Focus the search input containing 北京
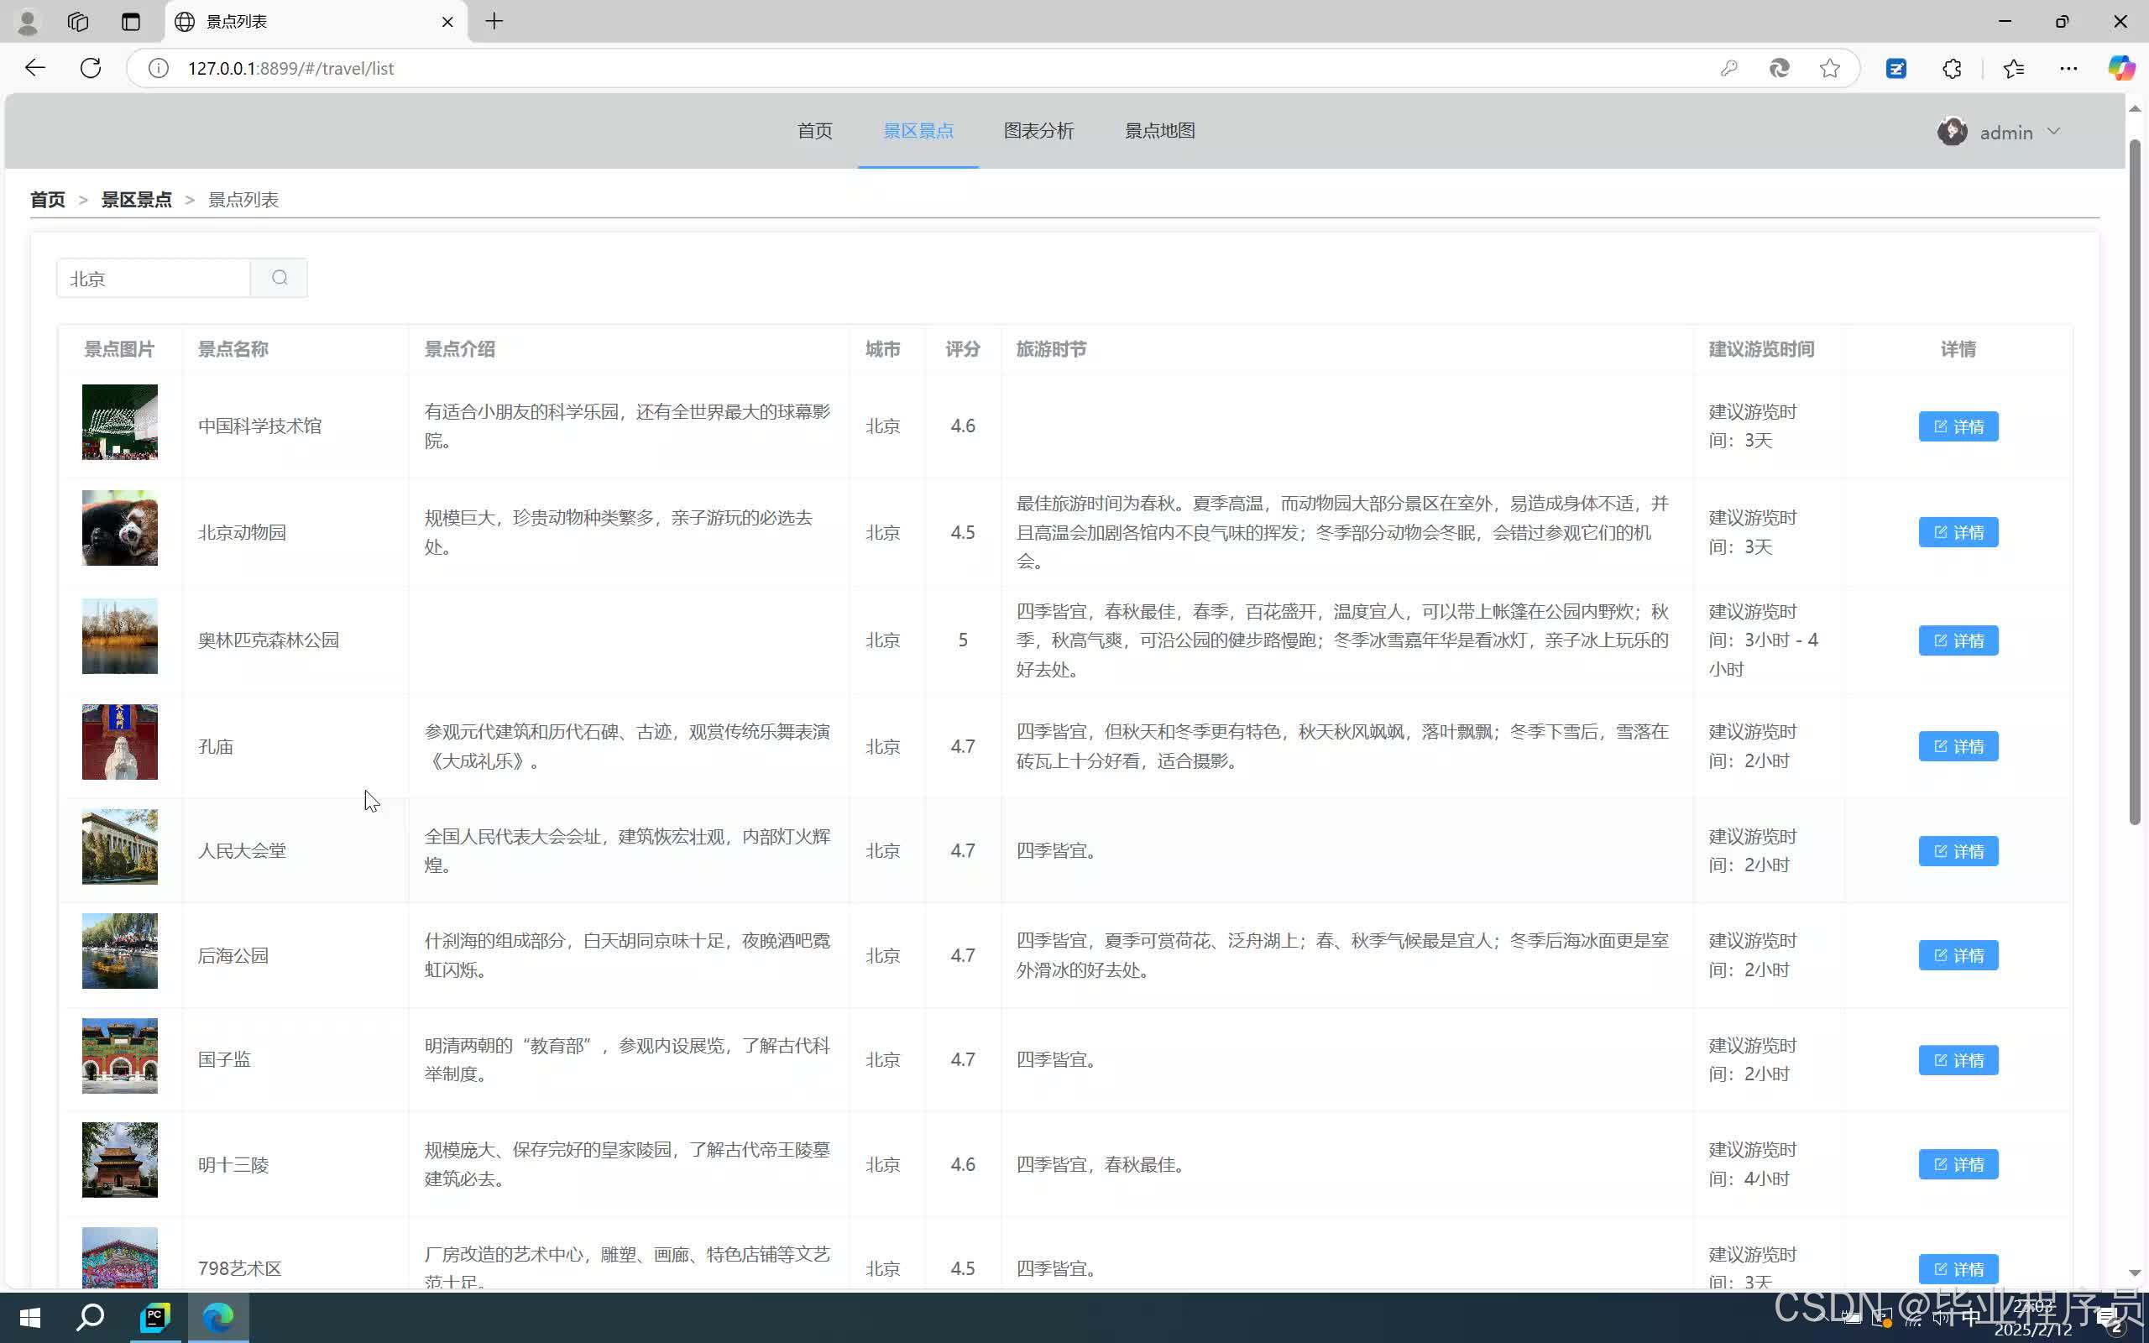 [x=154, y=278]
